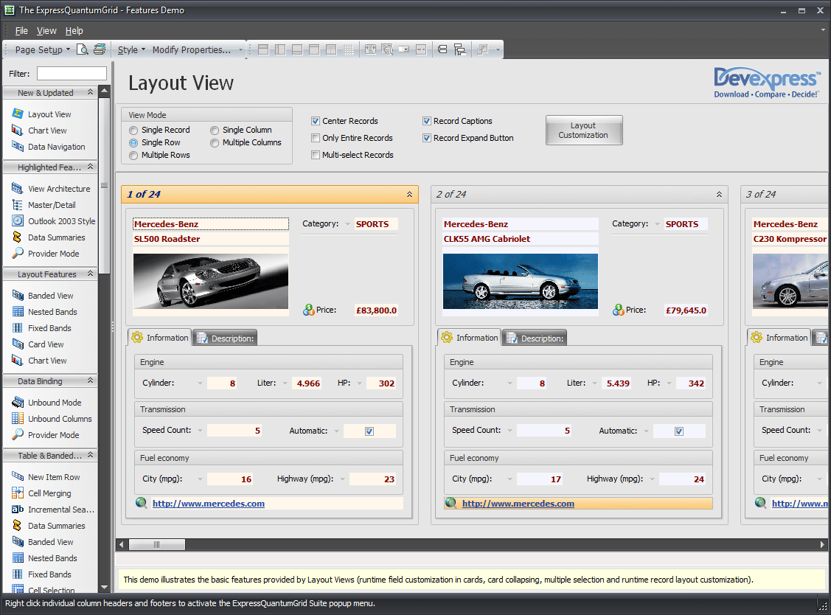Click horizontal scrollbar thumb under records
The height and width of the screenshot is (615, 831).
(x=157, y=544)
